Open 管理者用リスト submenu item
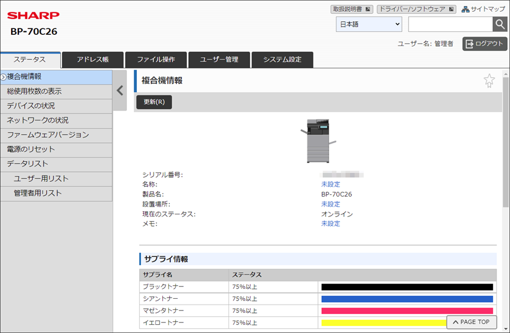510x333 pixels. (x=56, y=194)
